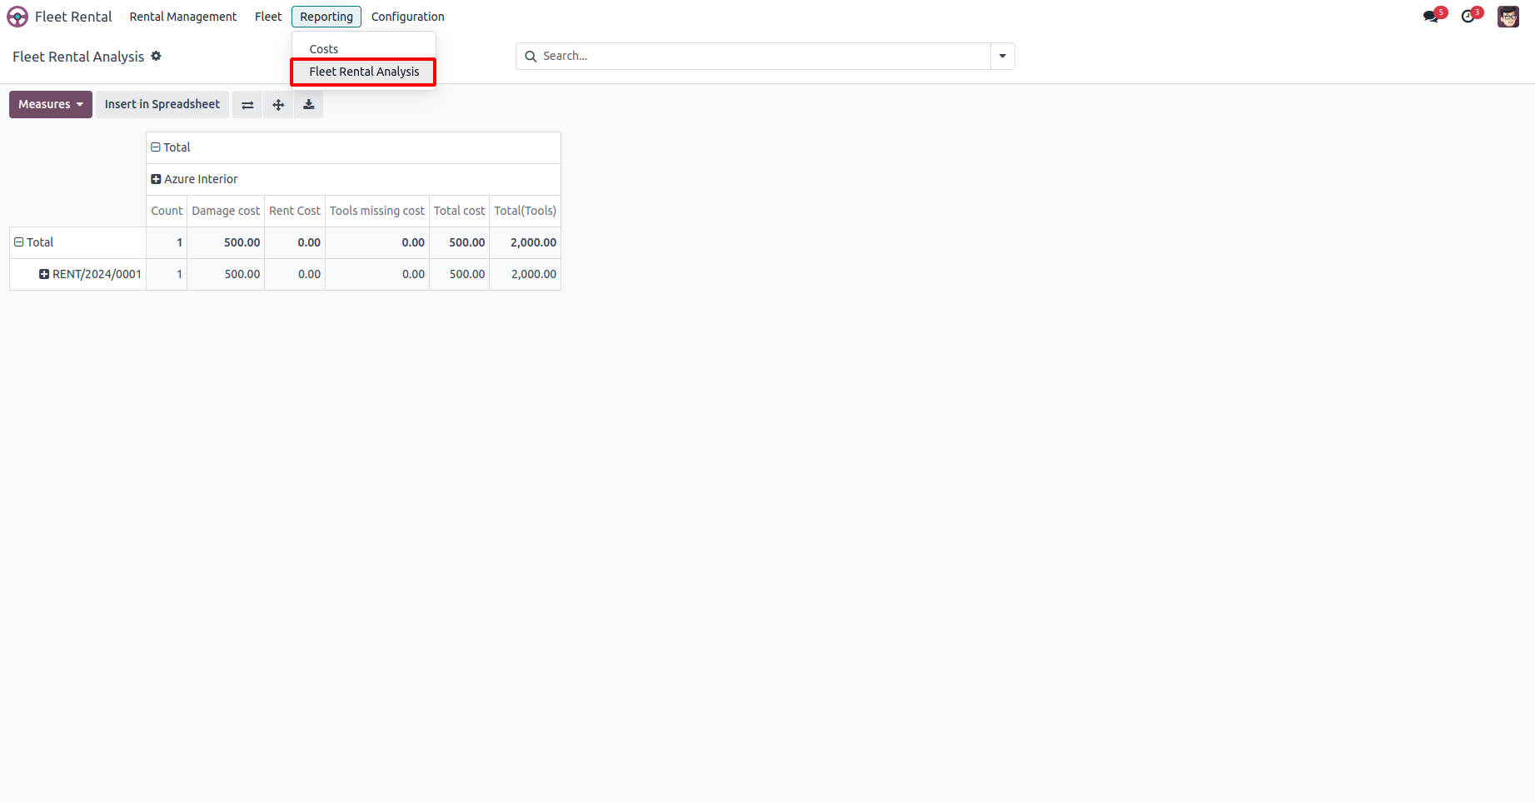Screen dimensions: 1535x802
Task: Expand all pivot rows with arrows icon
Action: 278,105
